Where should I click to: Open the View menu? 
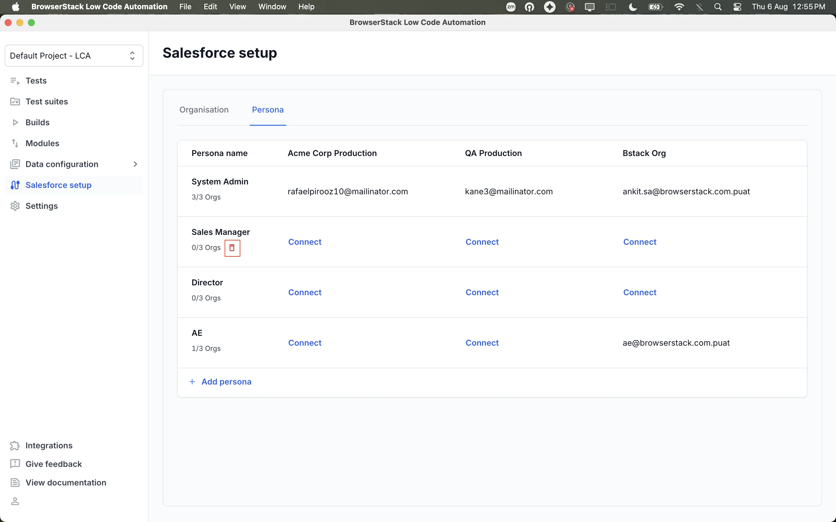tap(238, 7)
